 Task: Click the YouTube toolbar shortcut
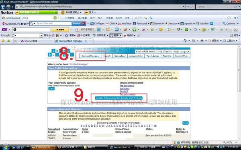click(125, 24)
